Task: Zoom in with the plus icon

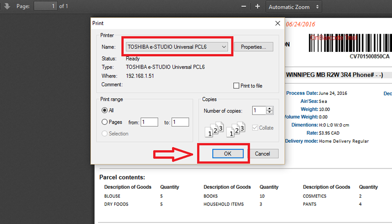Action: coord(258,7)
